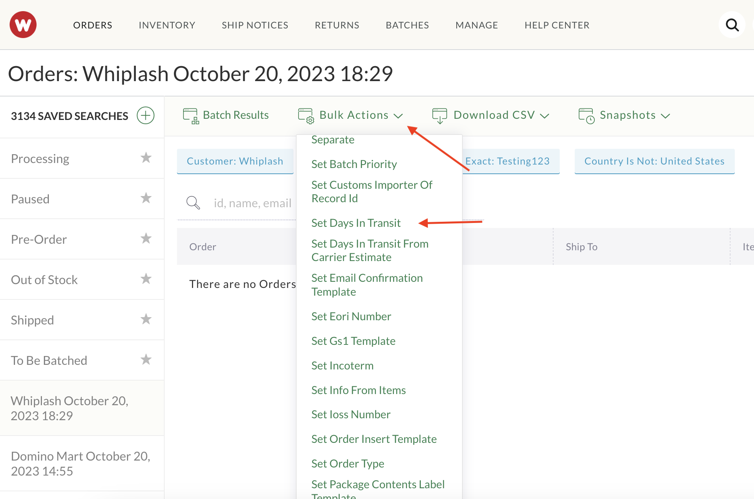This screenshot has height=499, width=754.
Task: Click the Snapshots clock icon
Action: coord(587,116)
